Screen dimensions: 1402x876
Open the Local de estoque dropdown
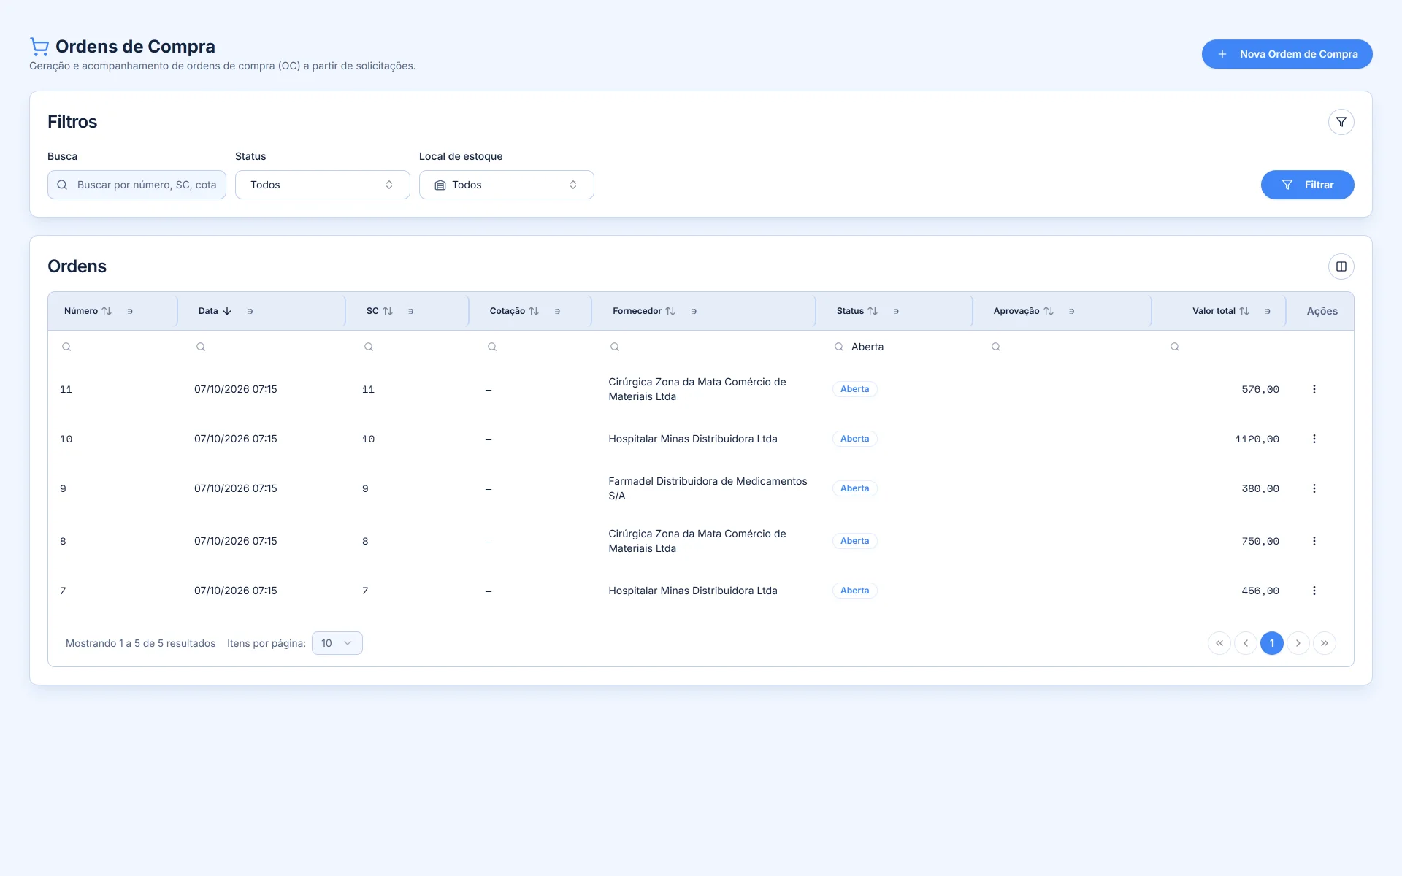(506, 185)
